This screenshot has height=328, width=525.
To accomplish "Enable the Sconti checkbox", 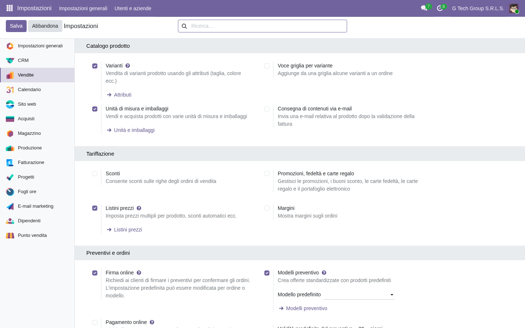I will click(x=95, y=174).
